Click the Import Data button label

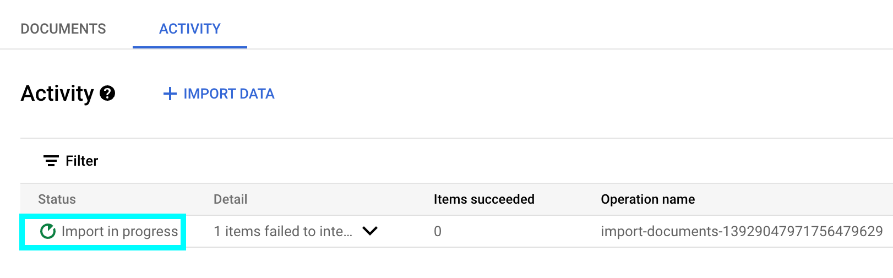pyautogui.click(x=229, y=94)
